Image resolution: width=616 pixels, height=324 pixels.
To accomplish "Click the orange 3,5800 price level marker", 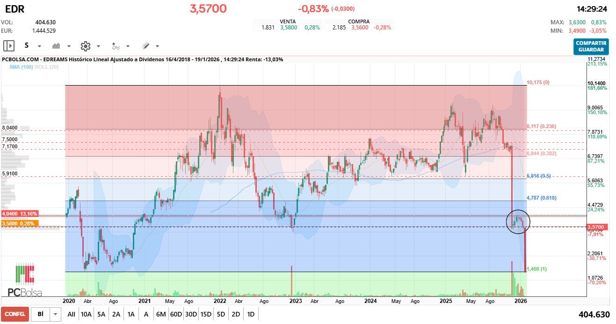I will tap(19, 223).
